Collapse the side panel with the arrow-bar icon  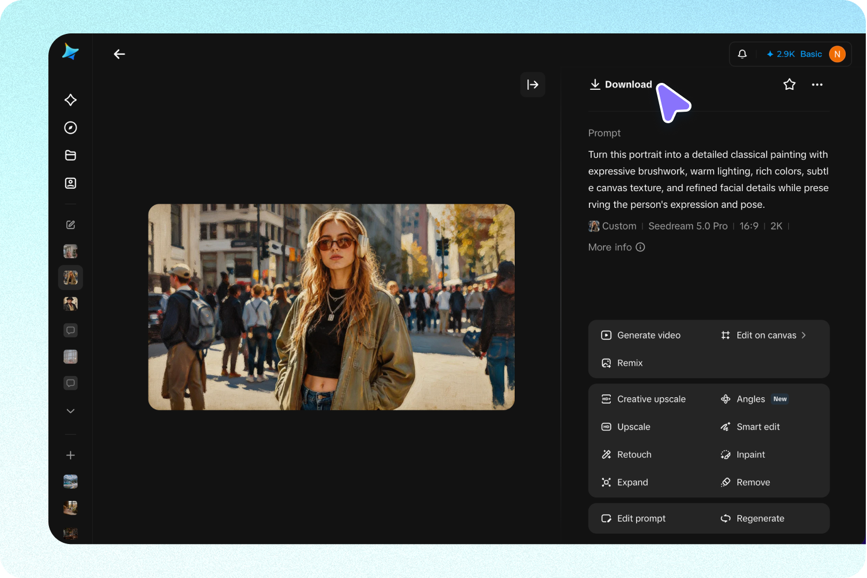pos(533,85)
